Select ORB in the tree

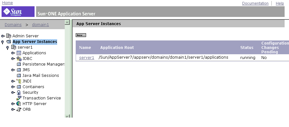pyautogui.click(x=27, y=109)
